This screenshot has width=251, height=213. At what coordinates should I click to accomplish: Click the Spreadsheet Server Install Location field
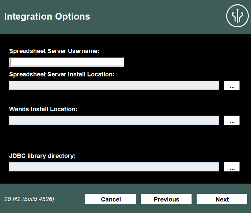114,85
